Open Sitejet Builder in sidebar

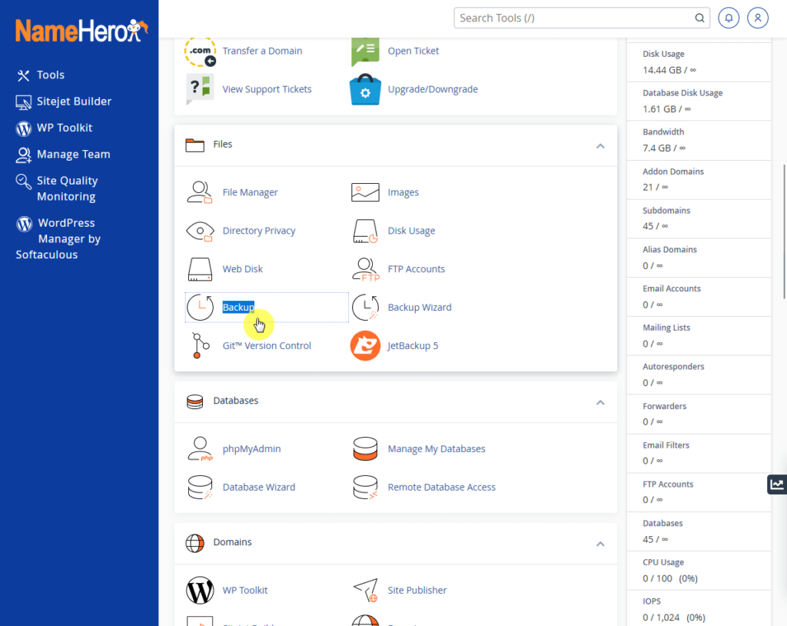(63, 102)
